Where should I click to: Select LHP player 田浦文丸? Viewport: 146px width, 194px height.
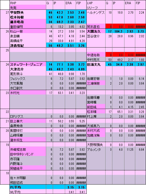point(96,64)
